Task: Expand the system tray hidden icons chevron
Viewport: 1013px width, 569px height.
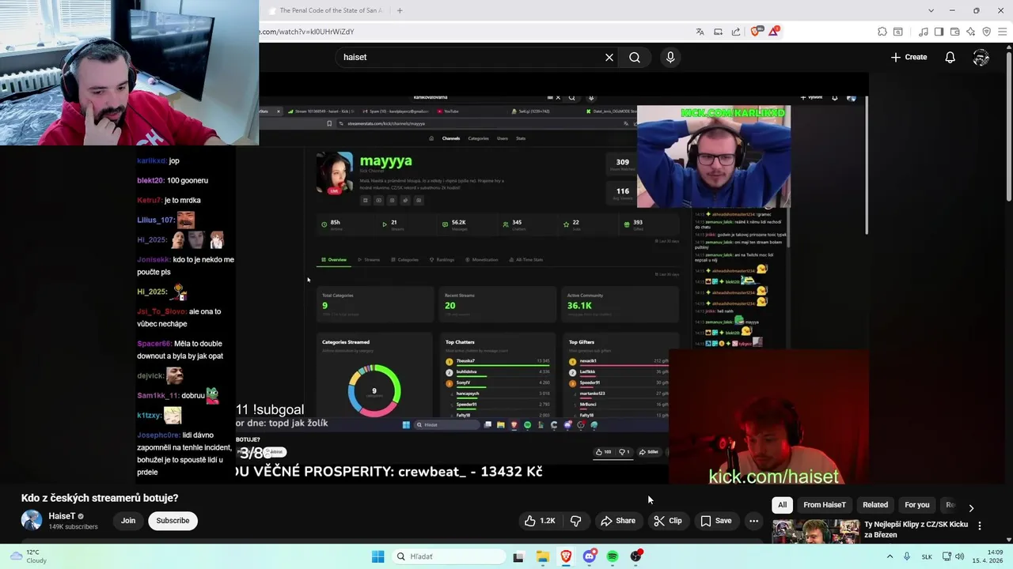Action: [890, 556]
